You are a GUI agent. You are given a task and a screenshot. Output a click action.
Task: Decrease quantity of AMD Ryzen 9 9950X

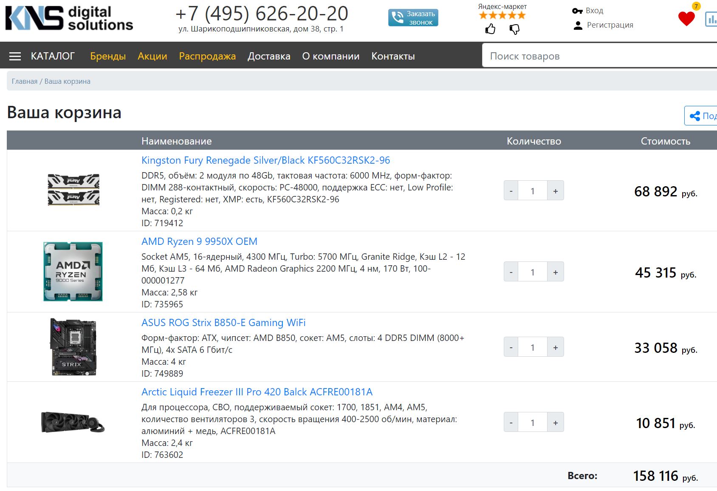click(x=511, y=272)
